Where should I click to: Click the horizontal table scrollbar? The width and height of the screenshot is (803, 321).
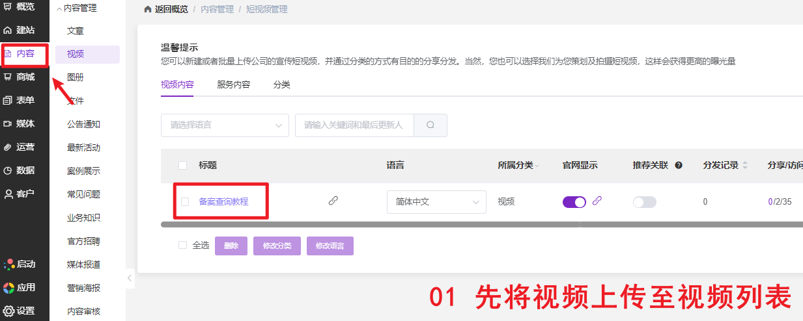click(482, 224)
